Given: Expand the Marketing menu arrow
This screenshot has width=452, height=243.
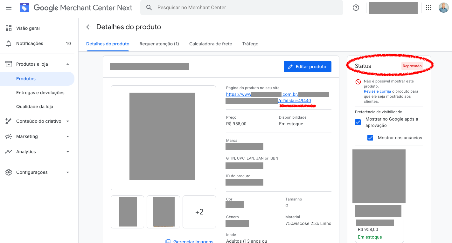Looking at the screenshot, I should [x=67, y=136].
